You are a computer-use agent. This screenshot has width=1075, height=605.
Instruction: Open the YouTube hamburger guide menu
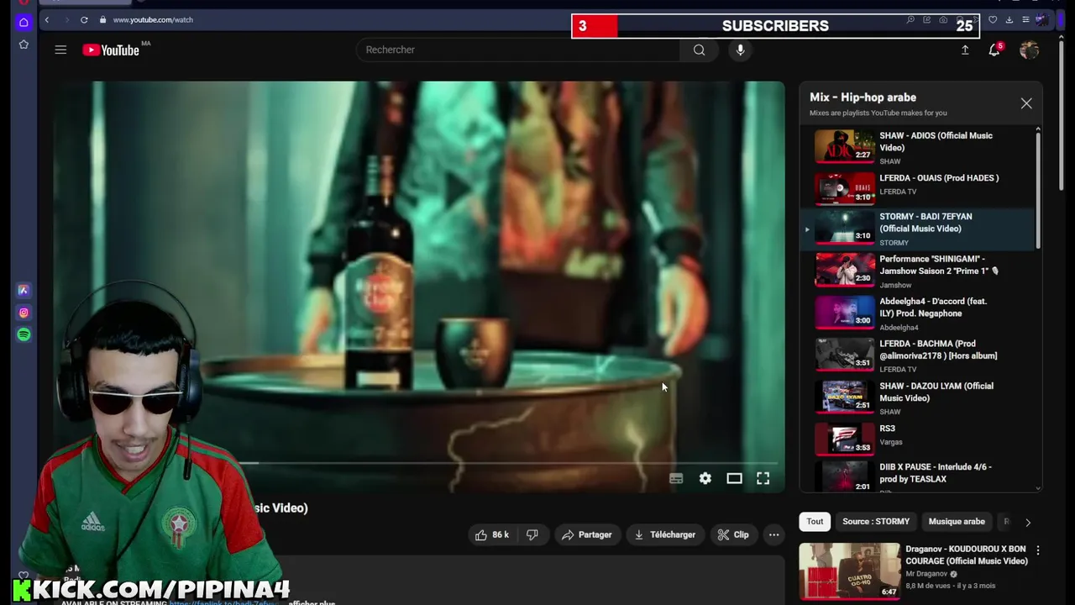pos(60,50)
